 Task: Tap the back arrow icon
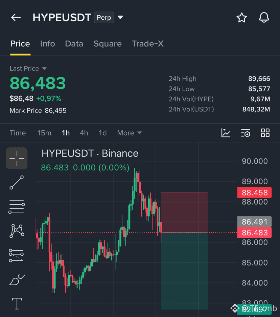click(16, 18)
